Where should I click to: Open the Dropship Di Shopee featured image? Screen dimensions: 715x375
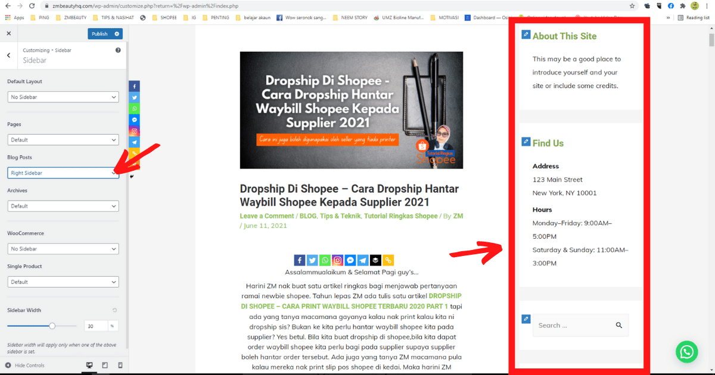click(x=352, y=110)
